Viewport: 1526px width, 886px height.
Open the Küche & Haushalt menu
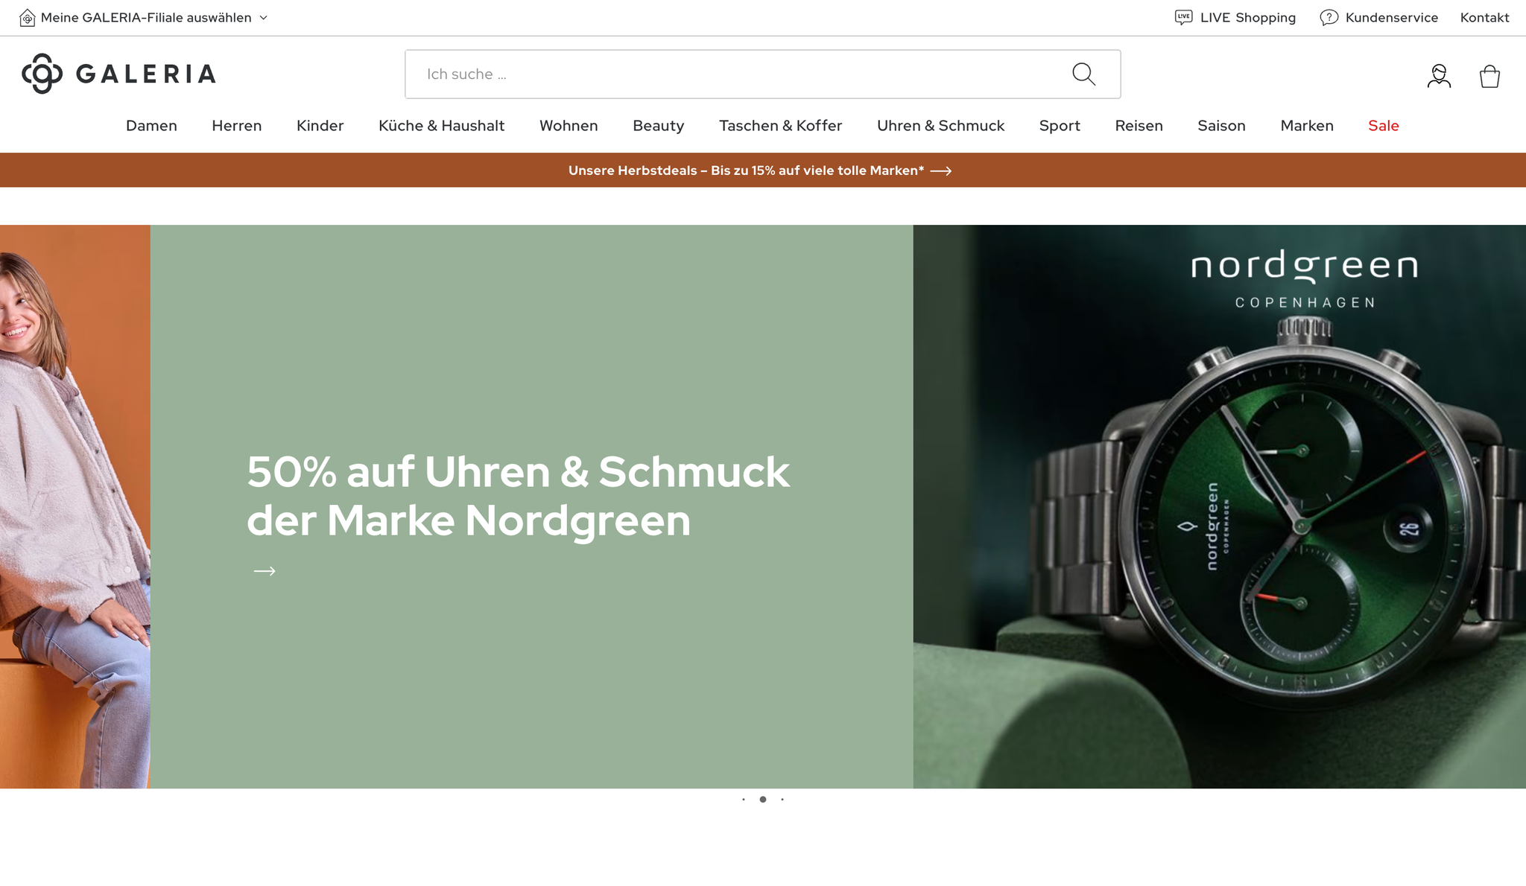(441, 126)
